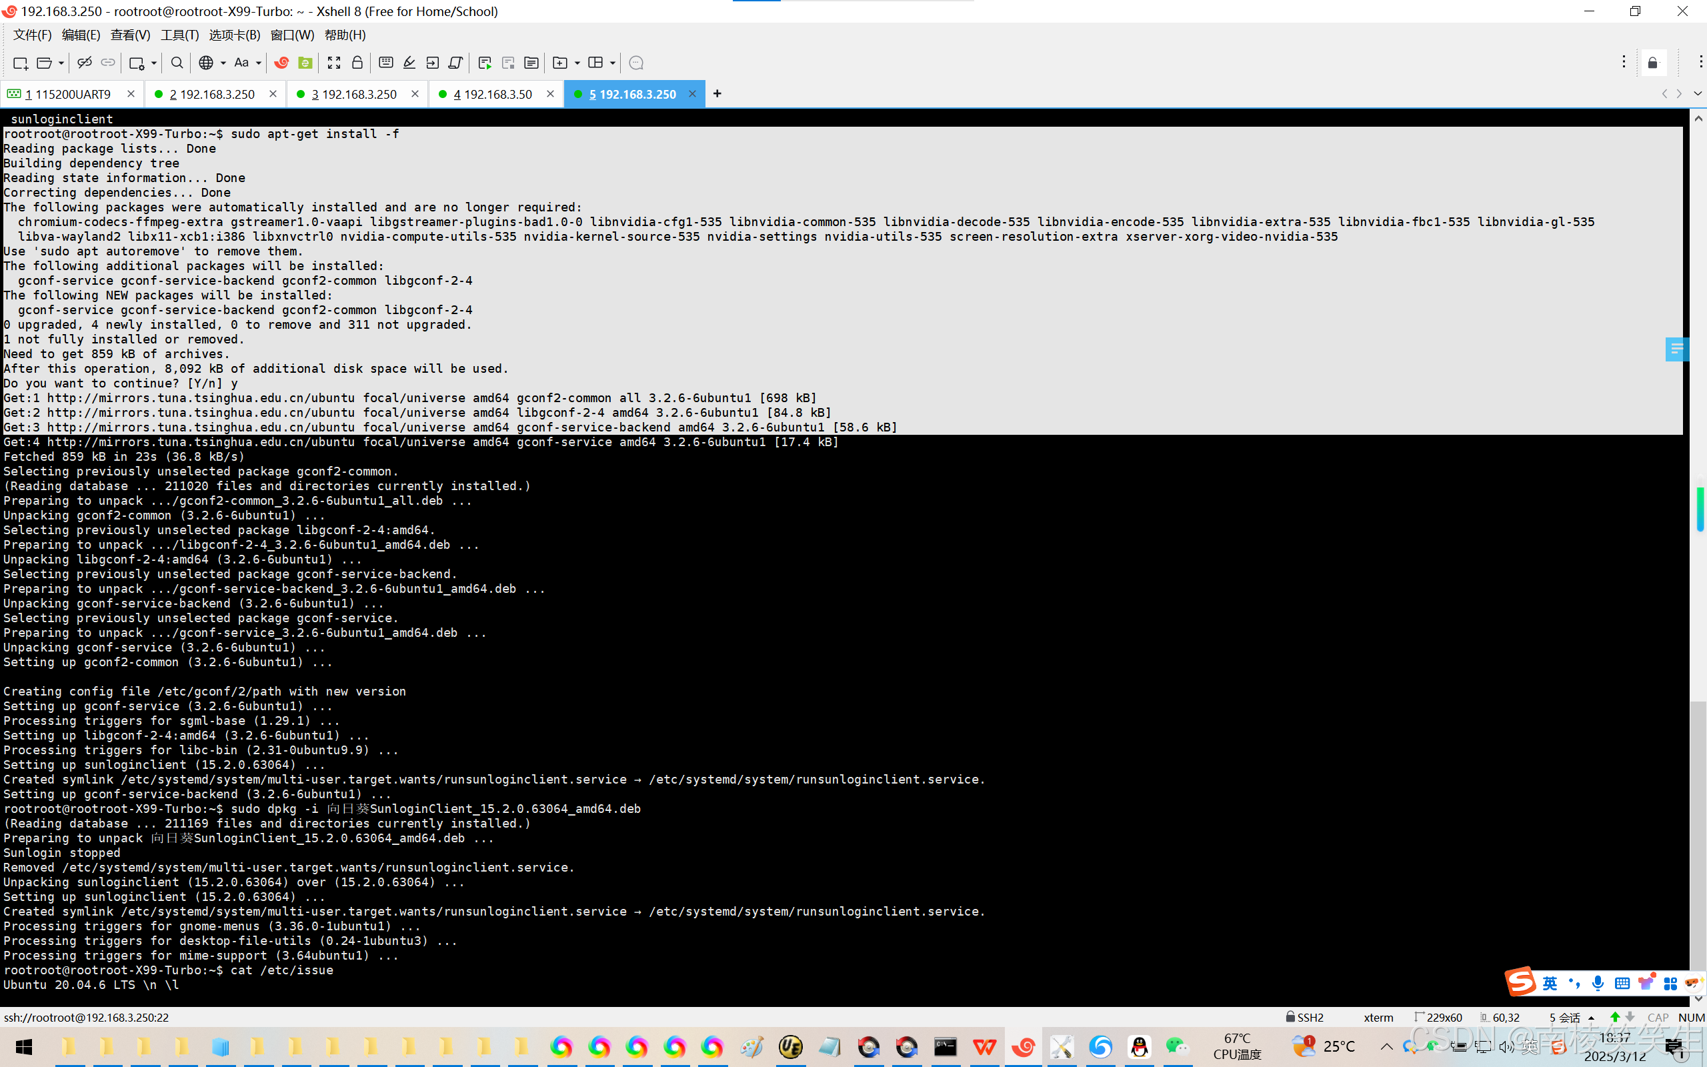Viewport: 1707px width, 1067px height.
Task: Launch Xftp via green folder icon
Action: pos(305,63)
